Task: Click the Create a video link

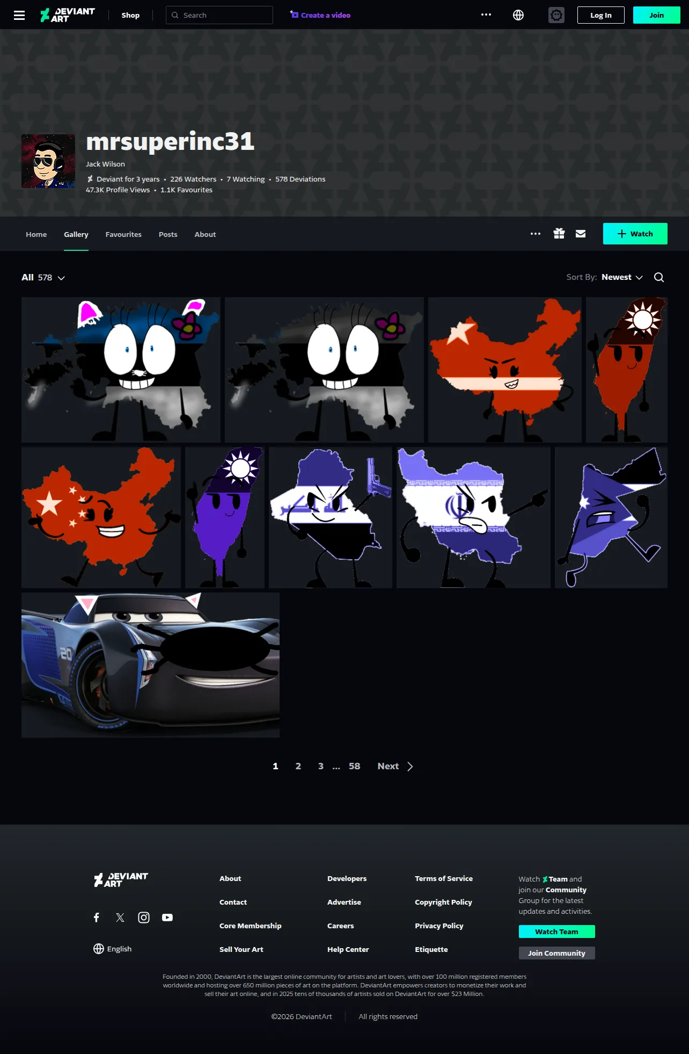Action: click(320, 15)
